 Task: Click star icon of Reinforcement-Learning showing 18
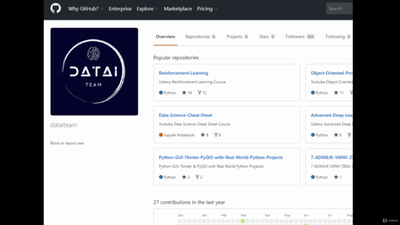(x=184, y=92)
